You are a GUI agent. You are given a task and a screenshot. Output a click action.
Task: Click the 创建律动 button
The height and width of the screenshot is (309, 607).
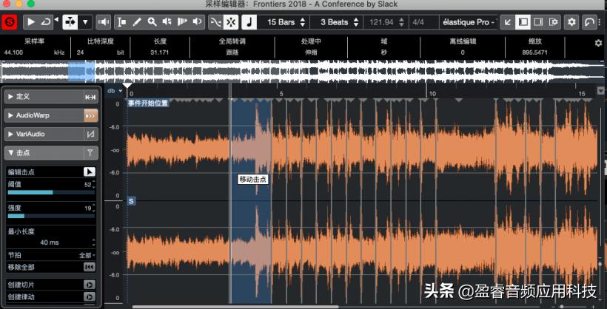[x=90, y=297]
